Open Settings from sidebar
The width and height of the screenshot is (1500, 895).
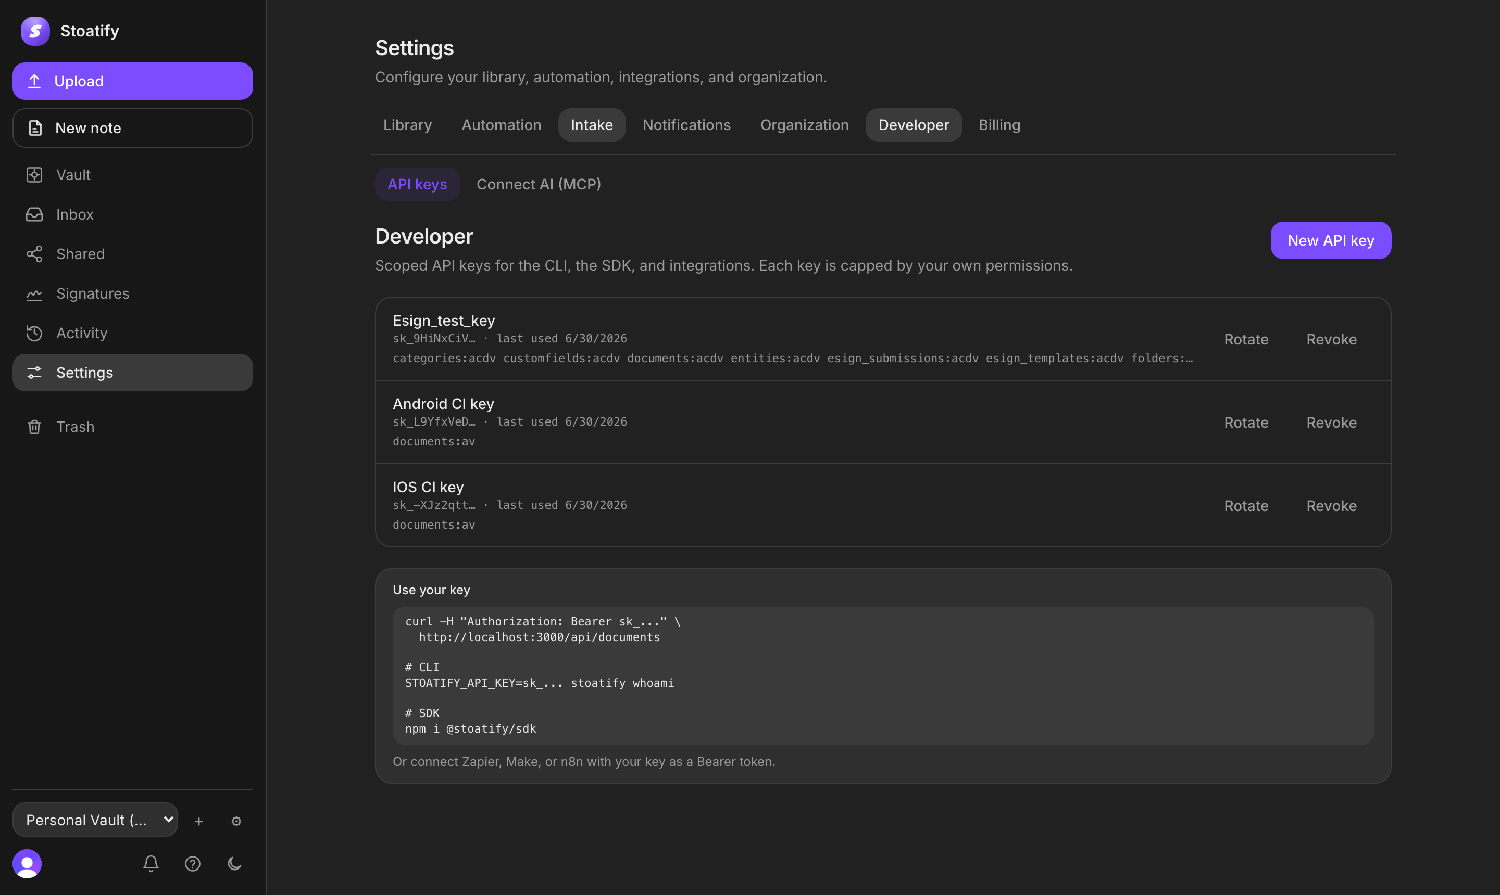[x=133, y=373]
